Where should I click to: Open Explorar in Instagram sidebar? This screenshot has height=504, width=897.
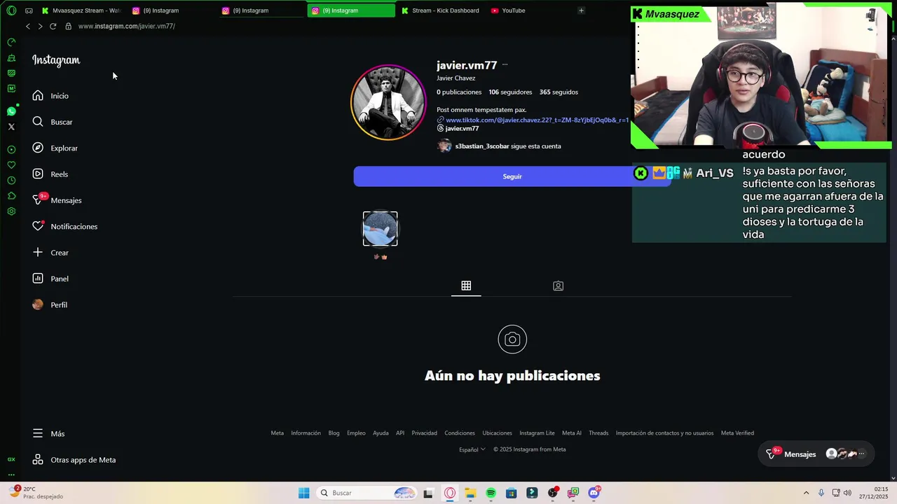pyautogui.click(x=55, y=148)
